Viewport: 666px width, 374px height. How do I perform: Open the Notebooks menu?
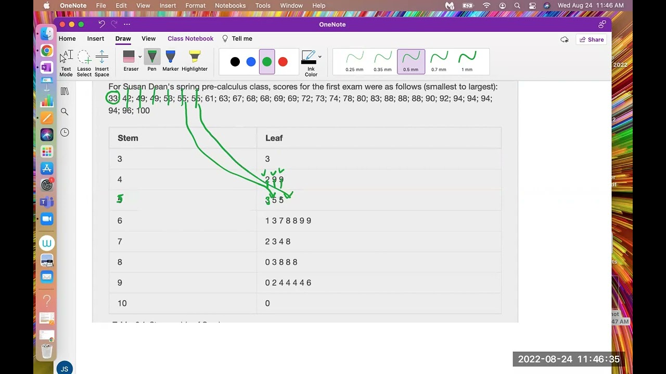[230, 5]
